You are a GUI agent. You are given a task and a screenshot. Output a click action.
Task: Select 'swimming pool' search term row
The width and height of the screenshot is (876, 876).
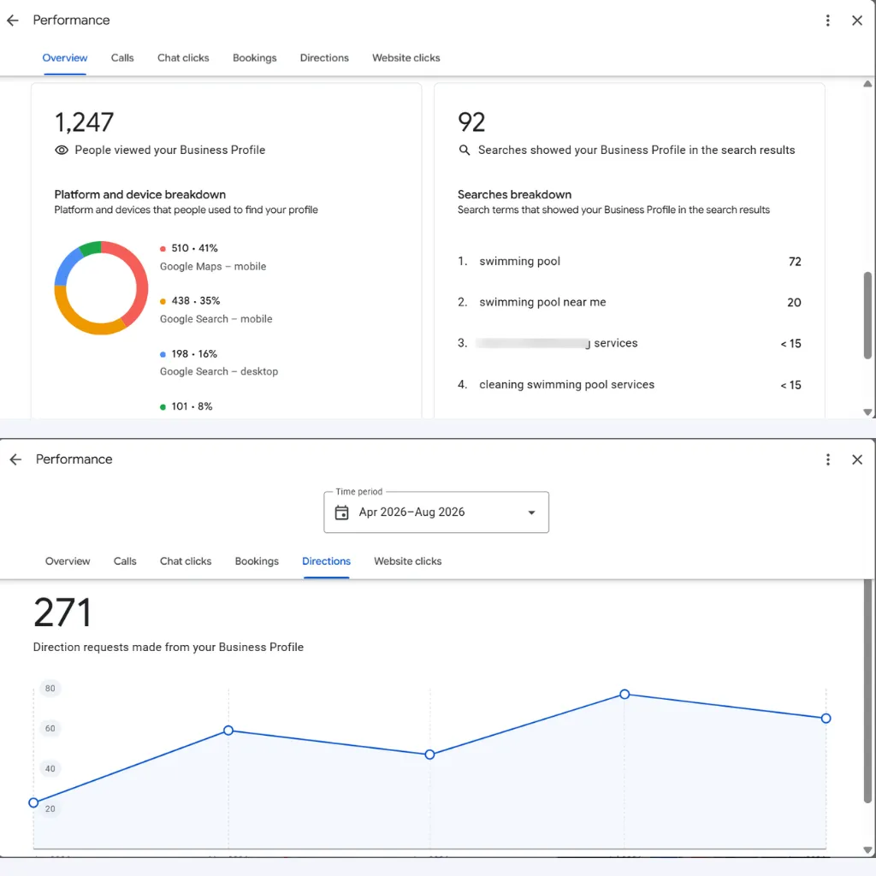pos(629,262)
